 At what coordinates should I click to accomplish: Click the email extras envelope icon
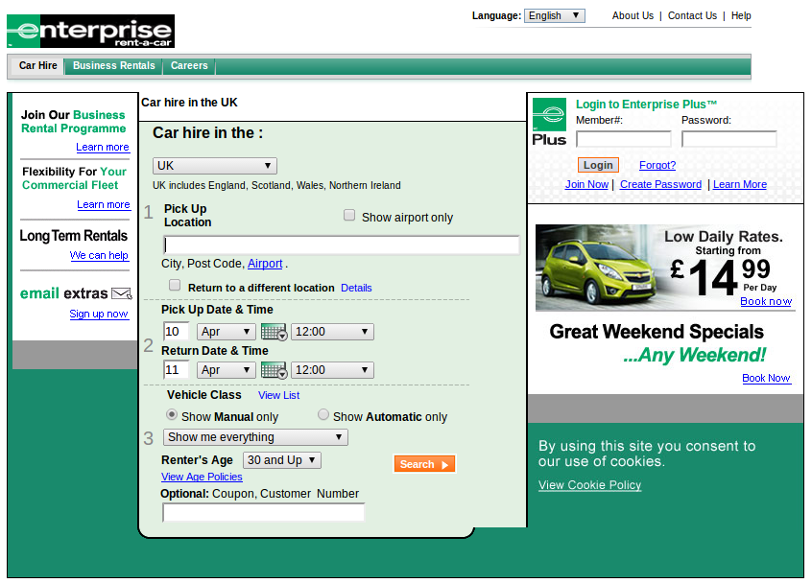(122, 293)
